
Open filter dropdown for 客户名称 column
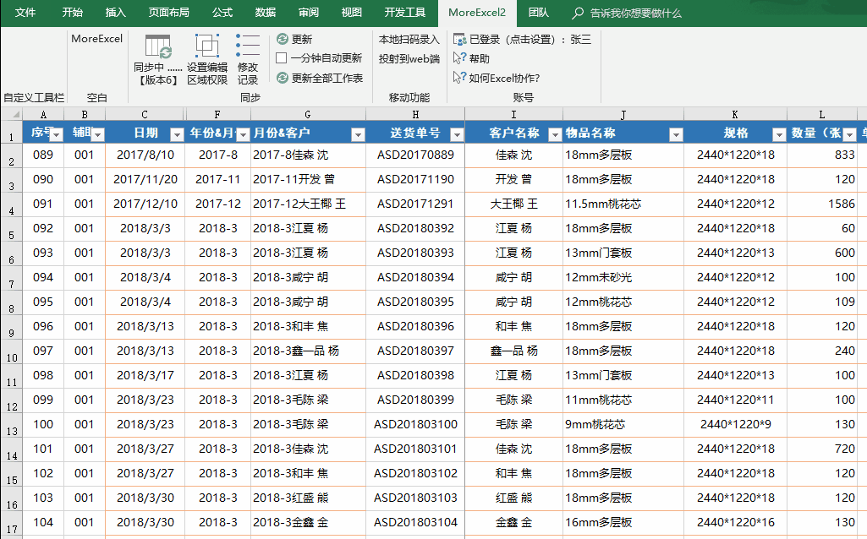(555, 134)
